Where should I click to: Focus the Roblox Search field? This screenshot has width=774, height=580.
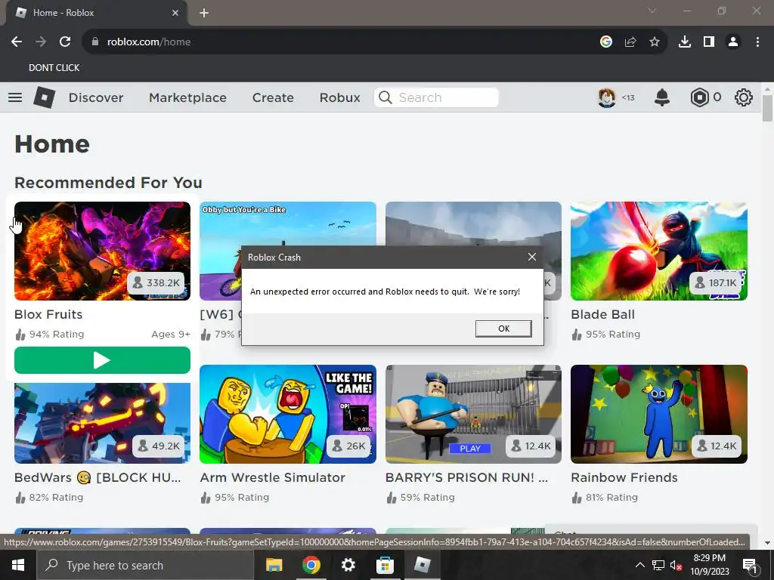[436, 97]
